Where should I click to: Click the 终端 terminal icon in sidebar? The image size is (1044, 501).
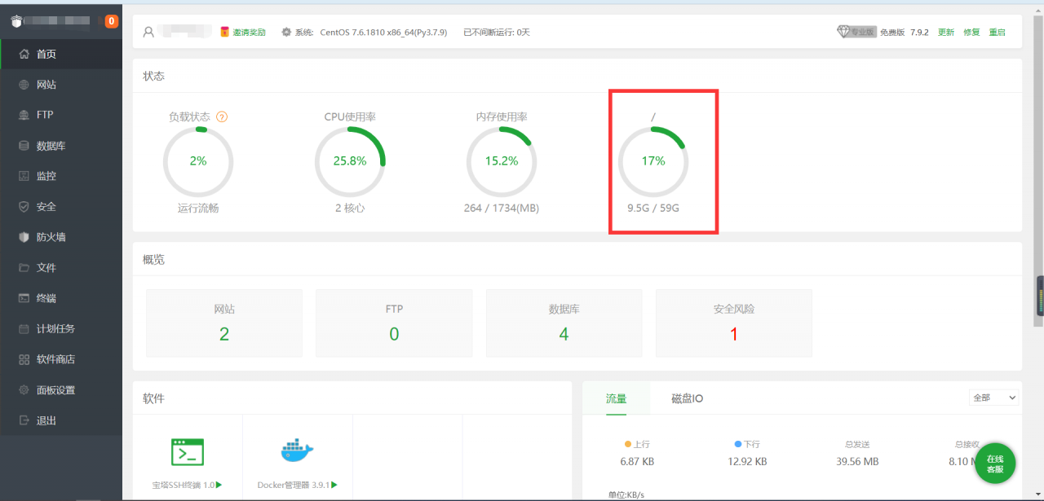pos(24,298)
